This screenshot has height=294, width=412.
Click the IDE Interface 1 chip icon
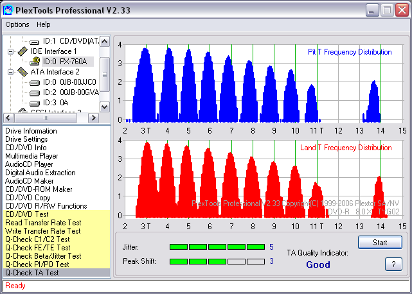(22, 51)
